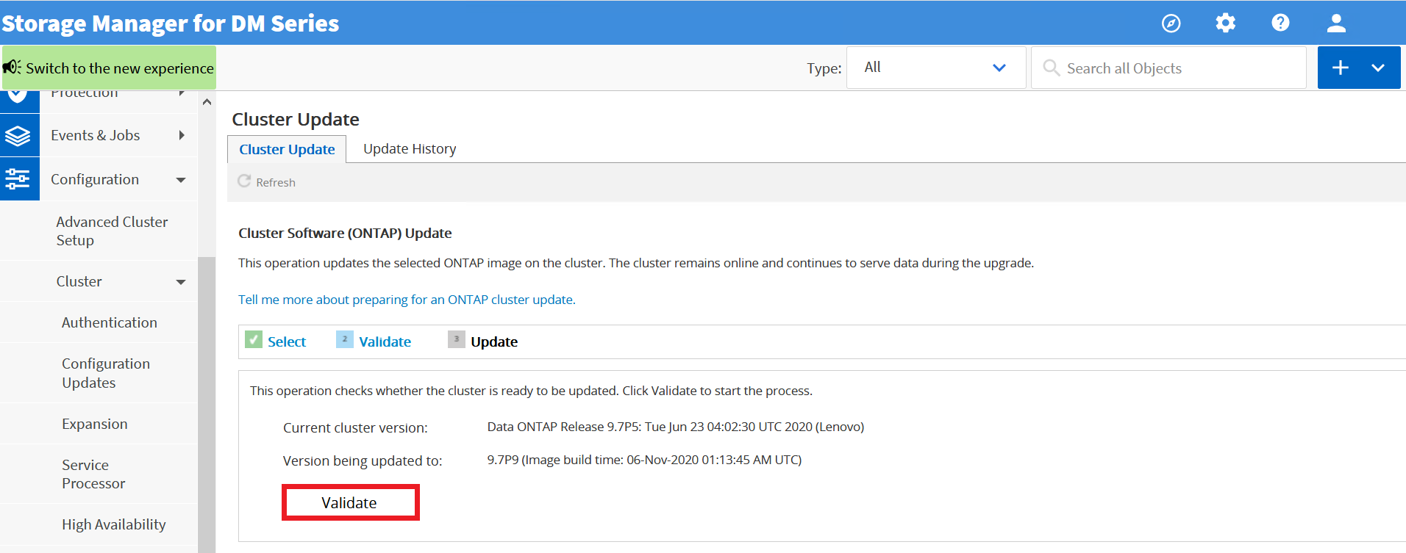This screenshot has width=1406, height=553.
Task: Click the plus icon to create object
Action: pyautogui.click(x=1341, y=68)
